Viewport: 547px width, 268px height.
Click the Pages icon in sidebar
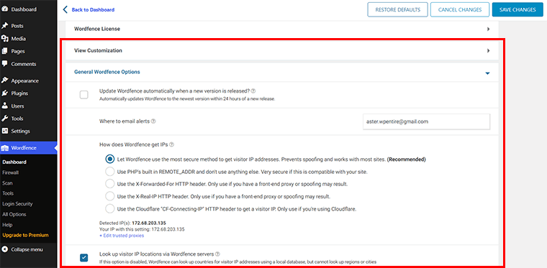pyautogui.click(x=5, y=51)
